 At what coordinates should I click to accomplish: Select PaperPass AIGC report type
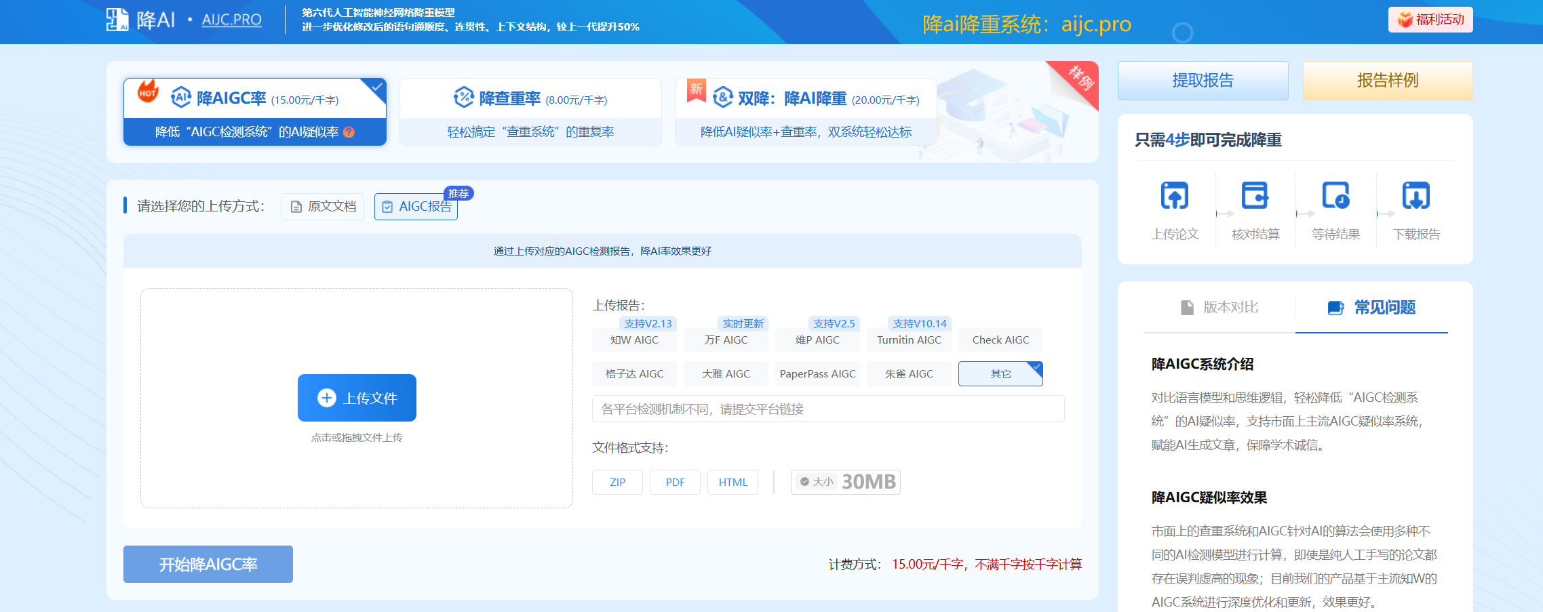(817, 373)
